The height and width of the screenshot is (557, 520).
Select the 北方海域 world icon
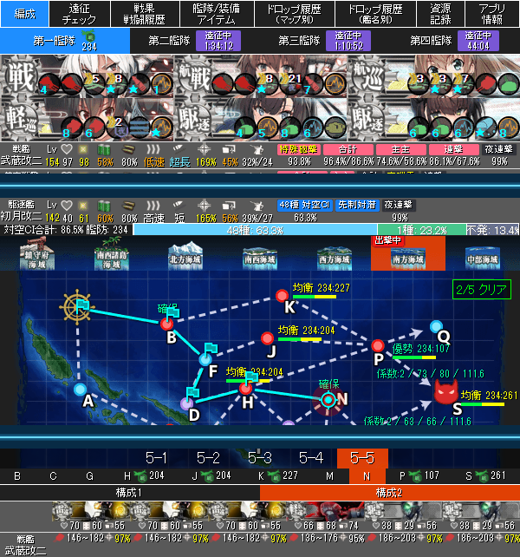185,255
